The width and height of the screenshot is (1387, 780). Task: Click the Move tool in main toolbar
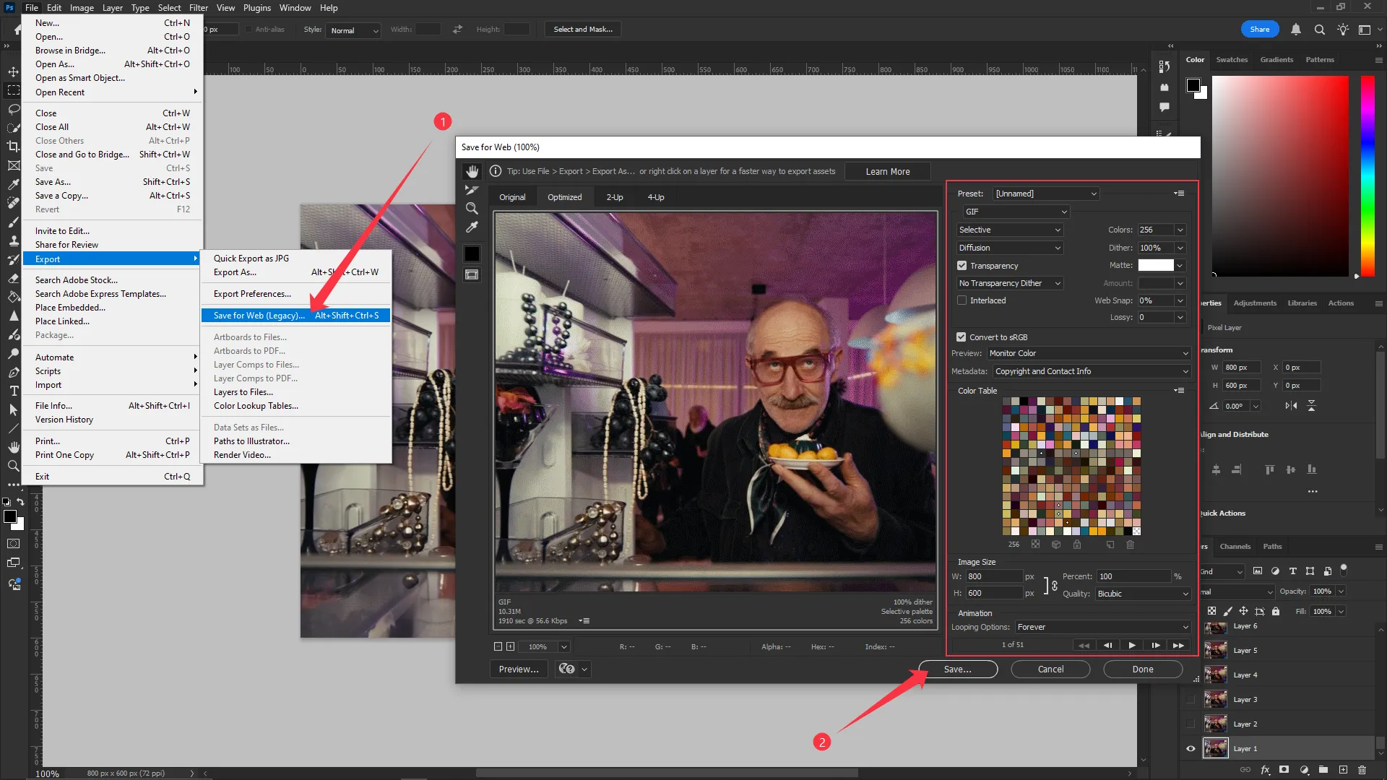(x=13, y=71)
